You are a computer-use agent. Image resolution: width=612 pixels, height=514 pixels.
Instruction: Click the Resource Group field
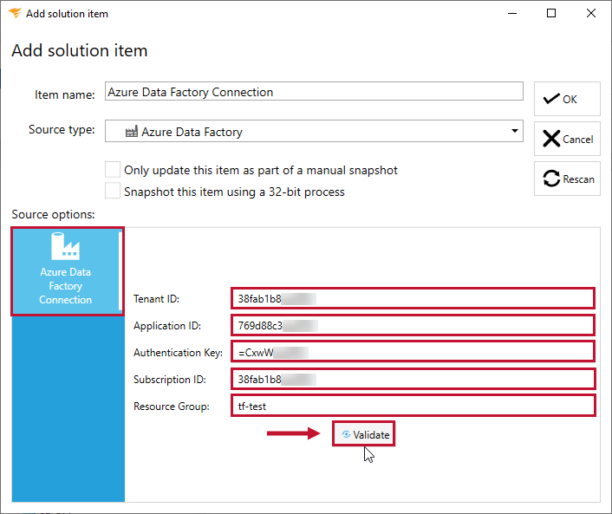[413, 407]
